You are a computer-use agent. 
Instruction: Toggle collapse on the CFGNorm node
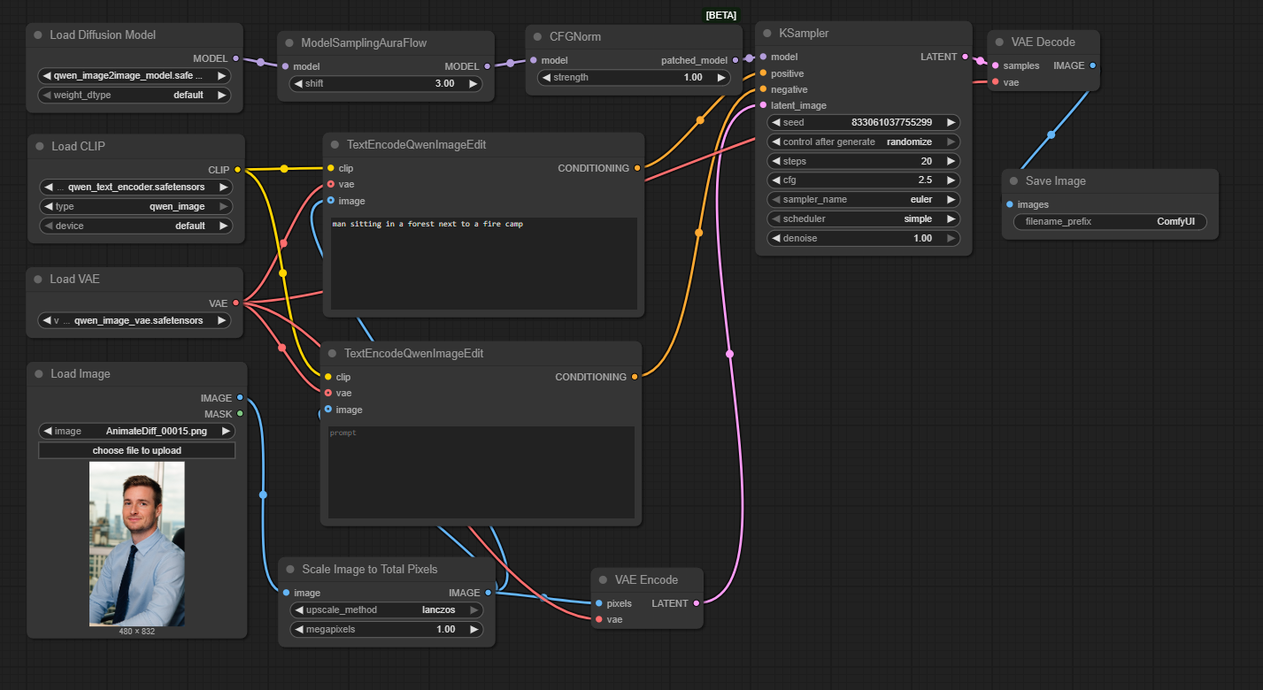tap(537, 38)
